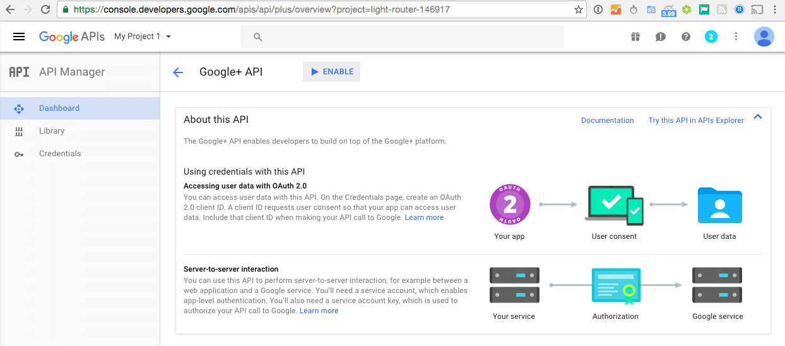
Task: Click the API Manager title text
Action: [x=72, y=72]
